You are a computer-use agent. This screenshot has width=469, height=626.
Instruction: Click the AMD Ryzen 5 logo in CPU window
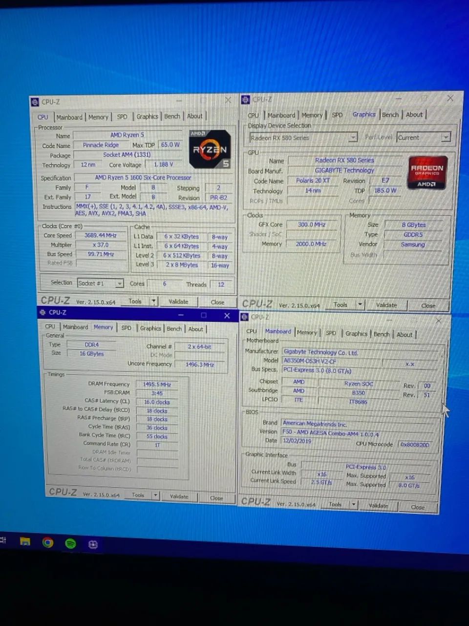point(210,149)
